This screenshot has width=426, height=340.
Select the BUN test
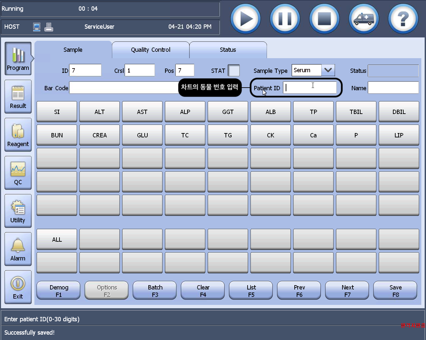[57, 135]
